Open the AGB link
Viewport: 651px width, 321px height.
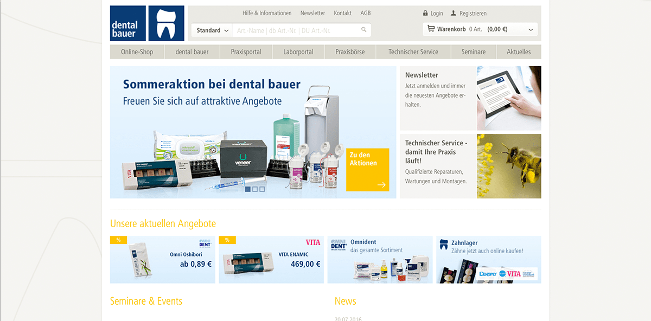(x=366, y=13)
